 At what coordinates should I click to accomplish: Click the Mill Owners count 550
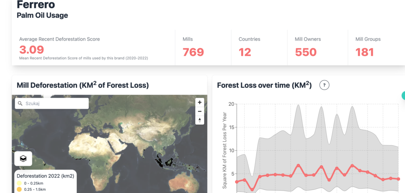coord(306,52)
